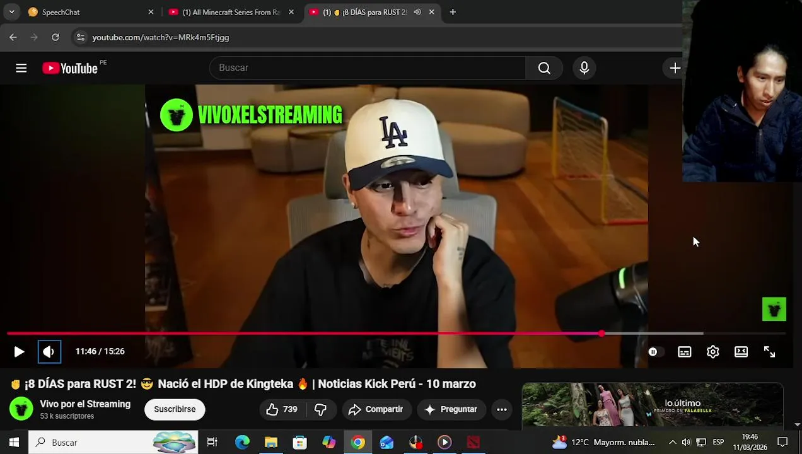Open Task View from the taskbar
Image resolution: width=802 pixels, height=454 pixels.
pyautogui.click(x=212, y=442)
